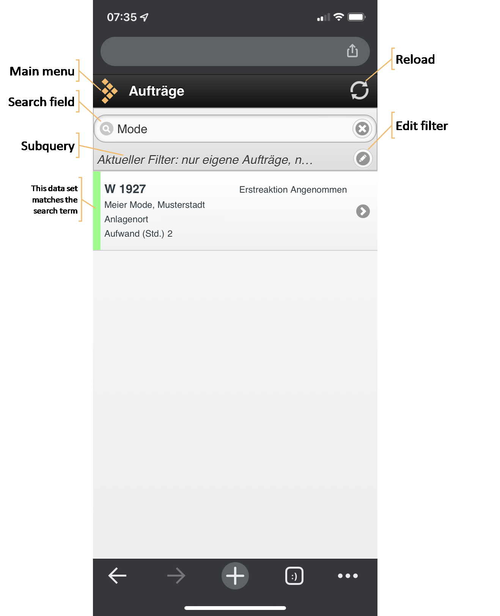This screenshot has width=500, height=616.
Task: Tap the browser address bar
Action: click(235, 52)
